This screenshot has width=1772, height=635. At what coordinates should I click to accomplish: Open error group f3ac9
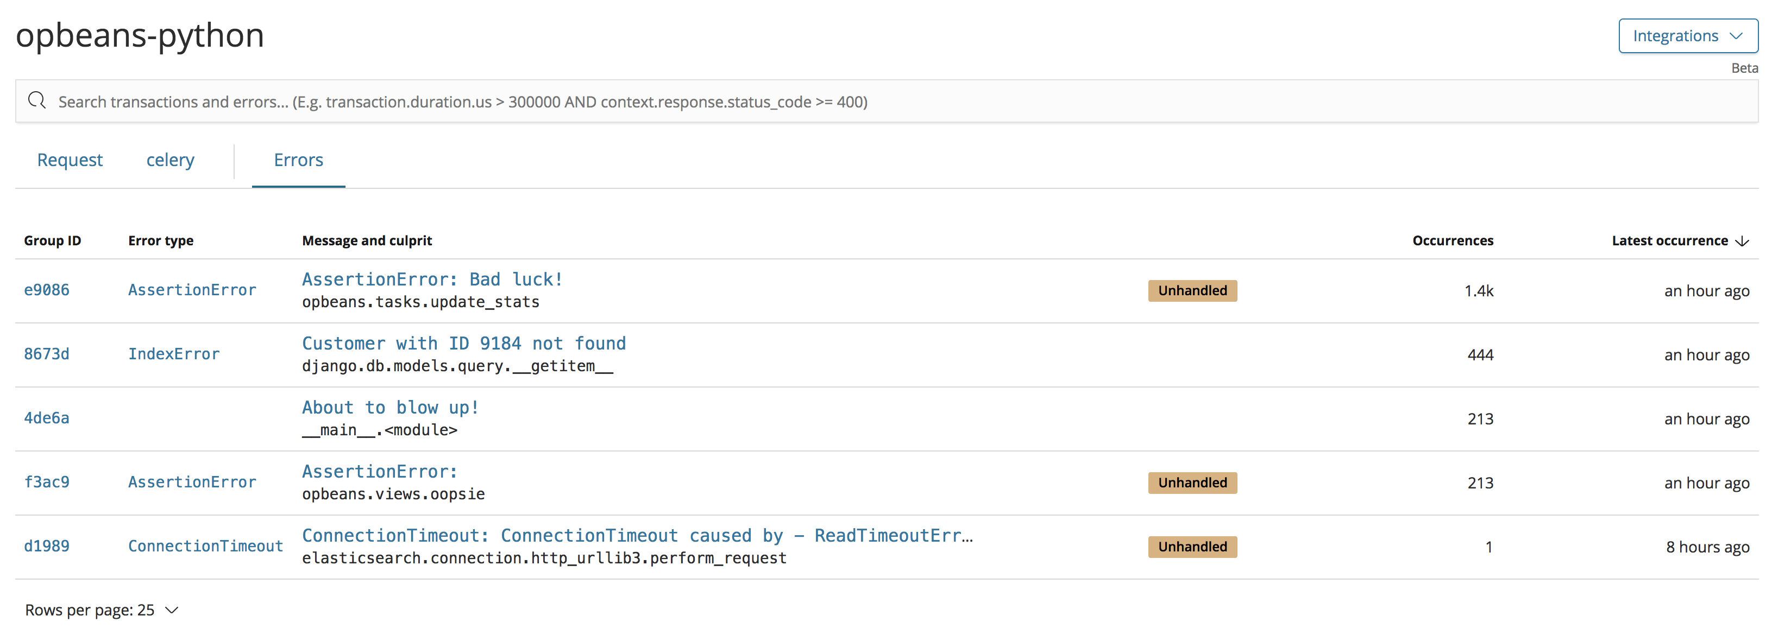tap(47, 482)
